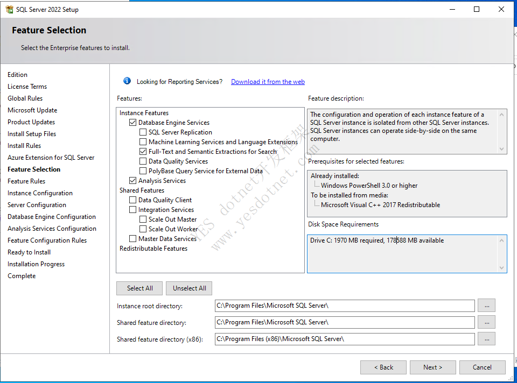517x383 pixels.
Task: Click the Unselect All button
Action: 188,288
